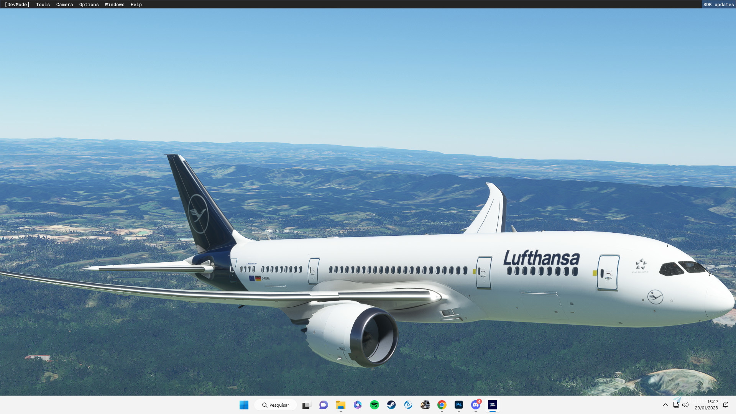Open Discord from the taskbar
736x414 pixels.
pyautogui.click(x=475, y=405)
